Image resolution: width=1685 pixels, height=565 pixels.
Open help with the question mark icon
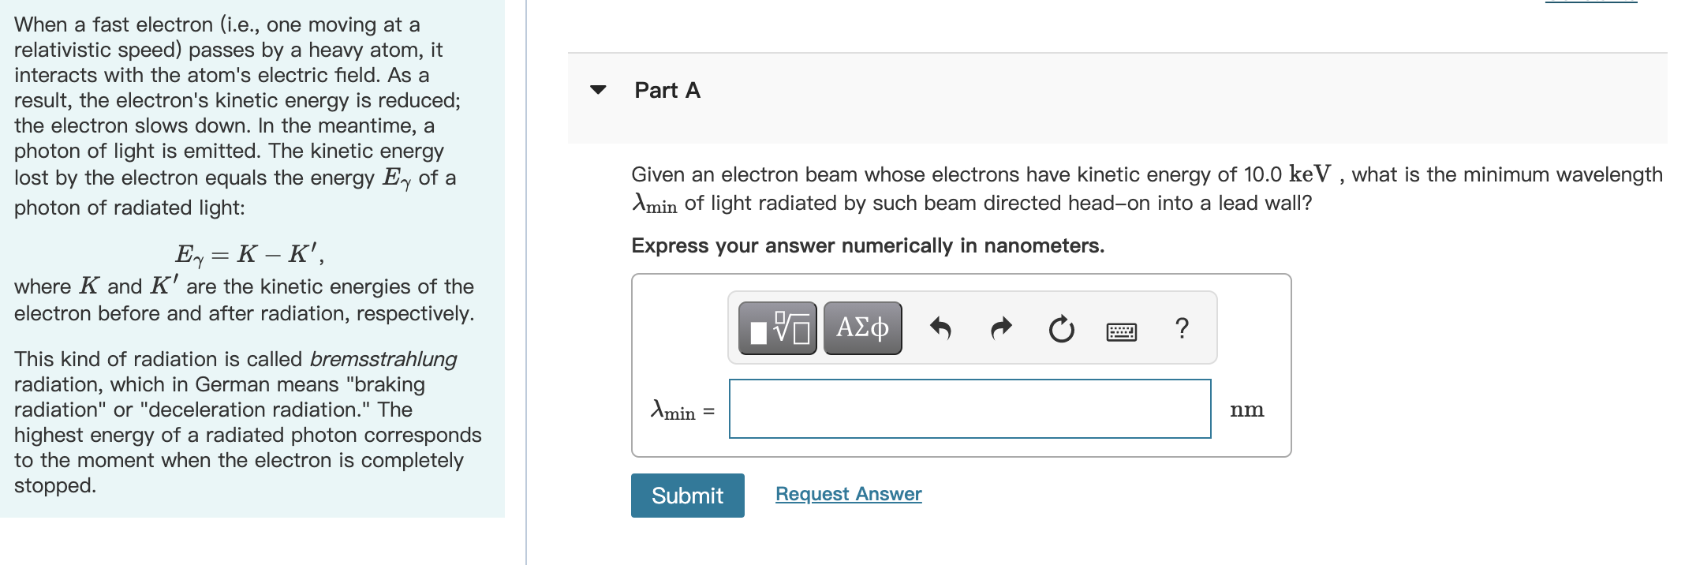point(1181,329)
